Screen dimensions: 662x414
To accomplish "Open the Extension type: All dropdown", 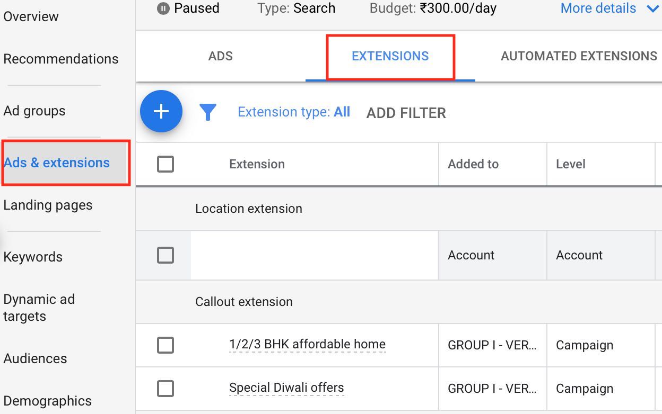I will pyautogui.click(x=294, y=112).
